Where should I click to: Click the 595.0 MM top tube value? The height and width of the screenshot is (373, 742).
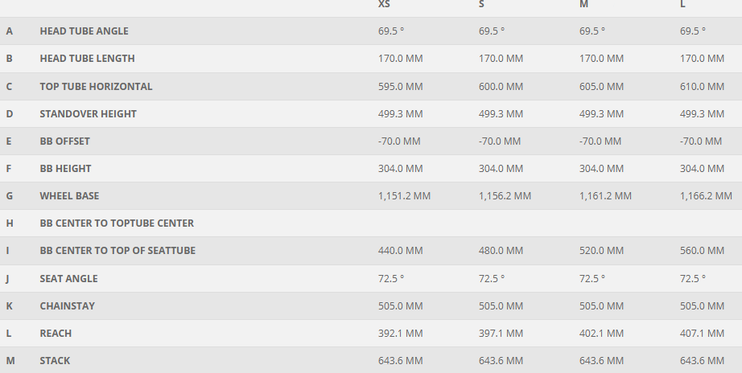coord(400,86)
